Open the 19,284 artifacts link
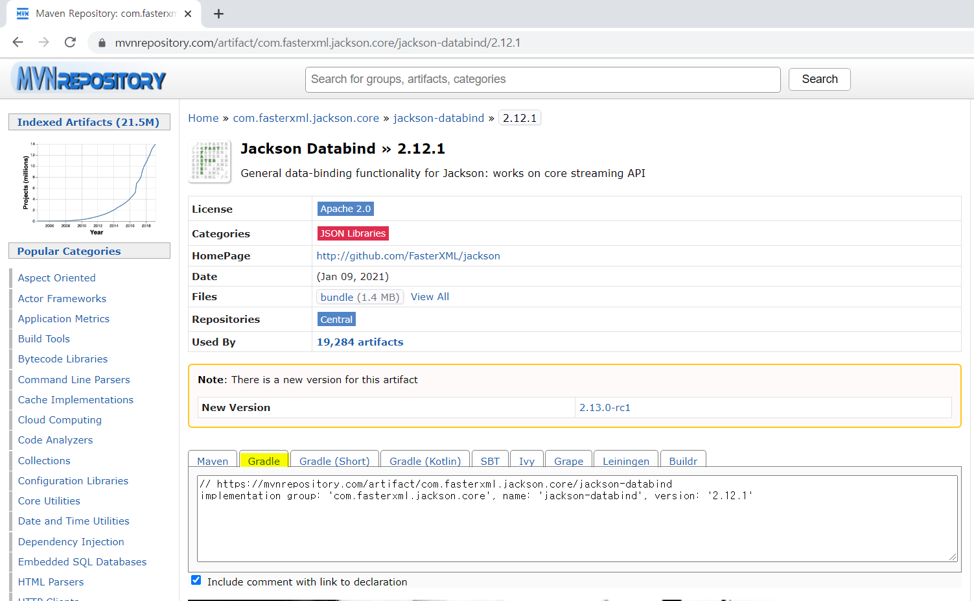Image resolution: width=974 pixels, height=601 pixels. click(x=360, y=342)
